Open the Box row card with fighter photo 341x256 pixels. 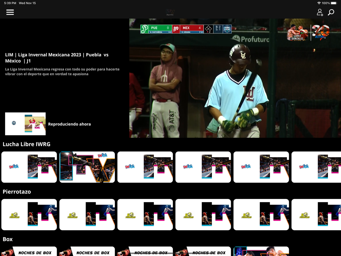(261, 251)
